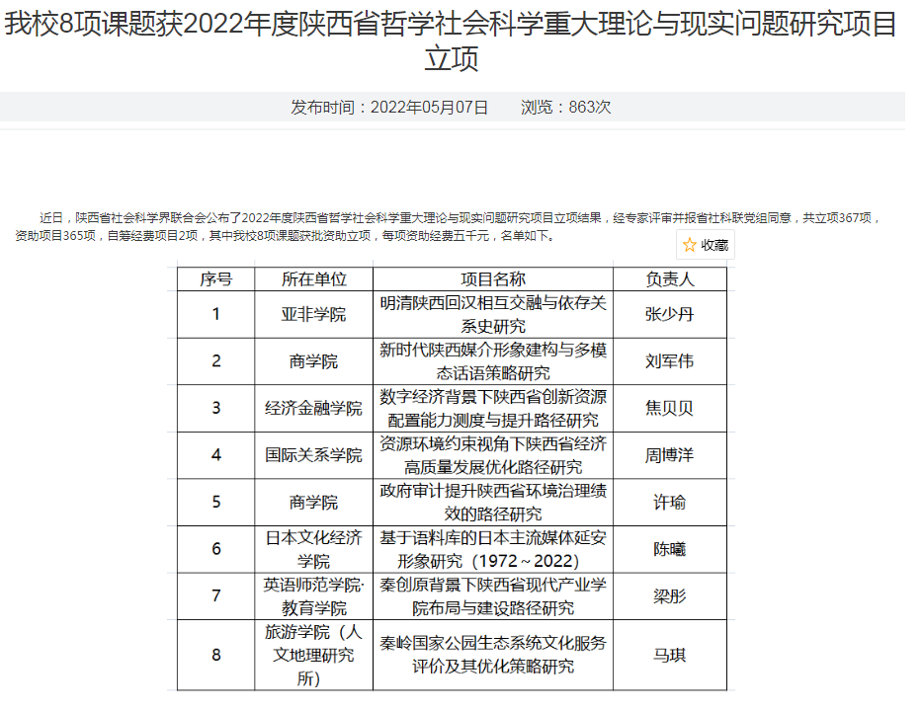Click the project title starting with 秦创原背景

point(492,595)
